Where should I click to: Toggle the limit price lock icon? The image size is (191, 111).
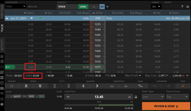(x=136, y=97)
